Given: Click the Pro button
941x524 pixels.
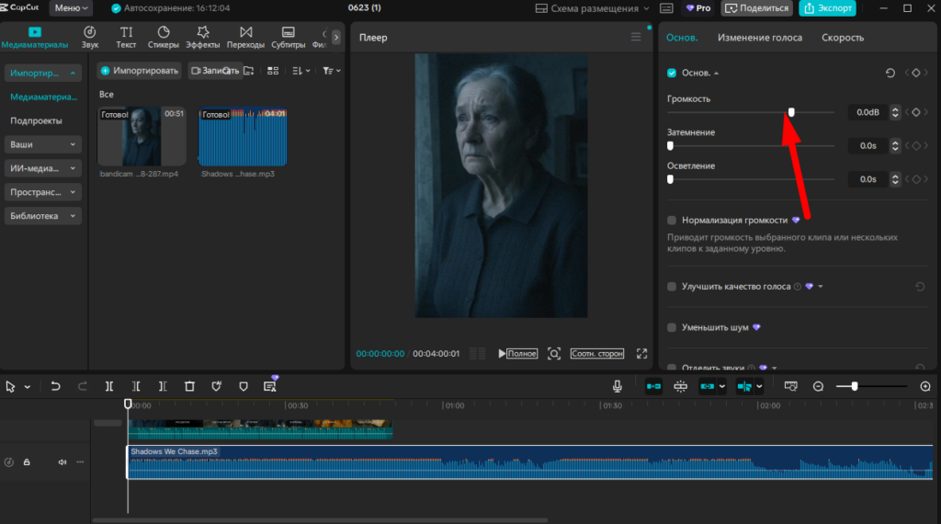Looking at the screenshot, I should click(x=698, y=7).
